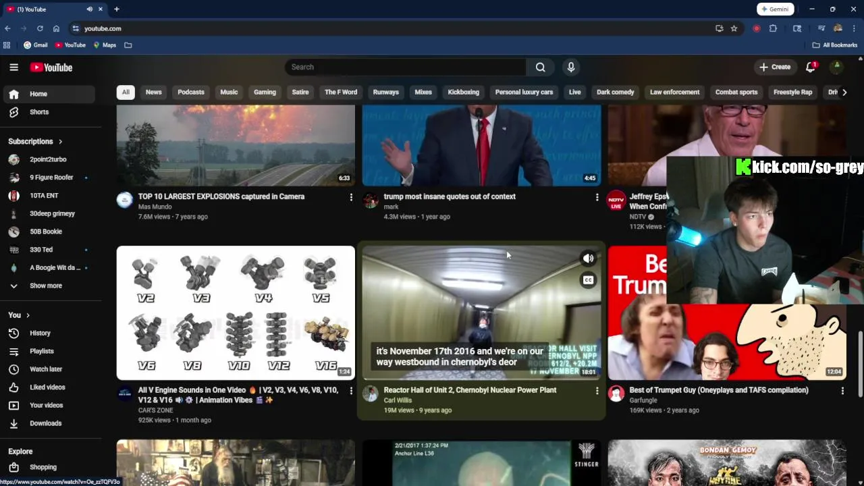
Task: Open a new browser tab
Action: pos(117,9)
